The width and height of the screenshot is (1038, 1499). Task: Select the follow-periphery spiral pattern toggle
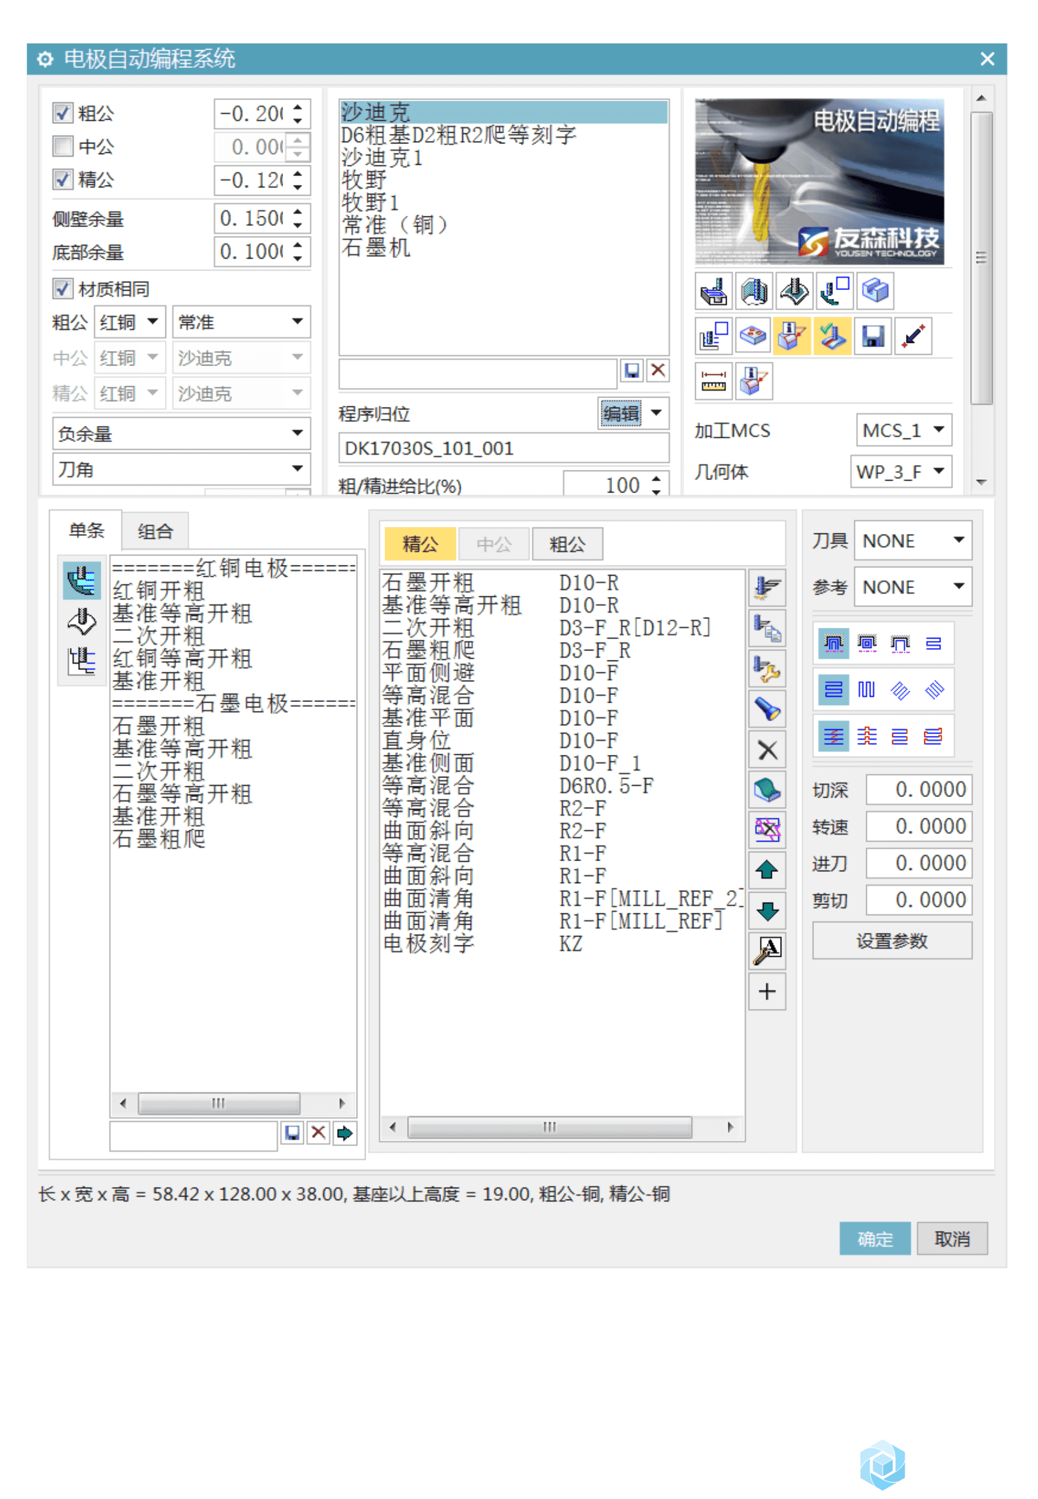(x=867, y=643)
